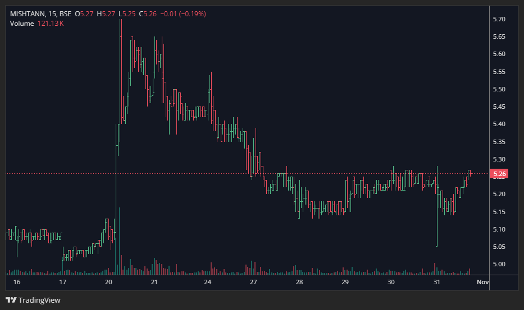Click the 5.05 price axis label
Viewport: 524px width, 310px height.
pyautogui.click(x=499, y=247)
